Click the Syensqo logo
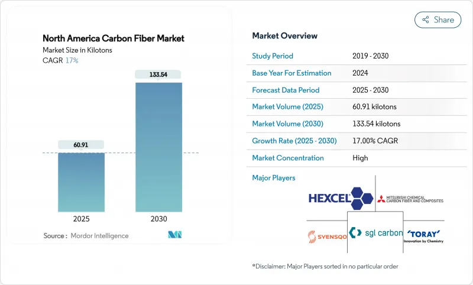 click(x=324, y=235)
